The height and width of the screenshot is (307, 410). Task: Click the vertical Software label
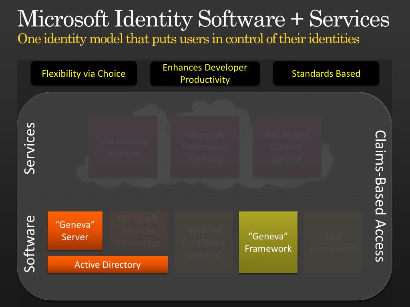point(30,244)
